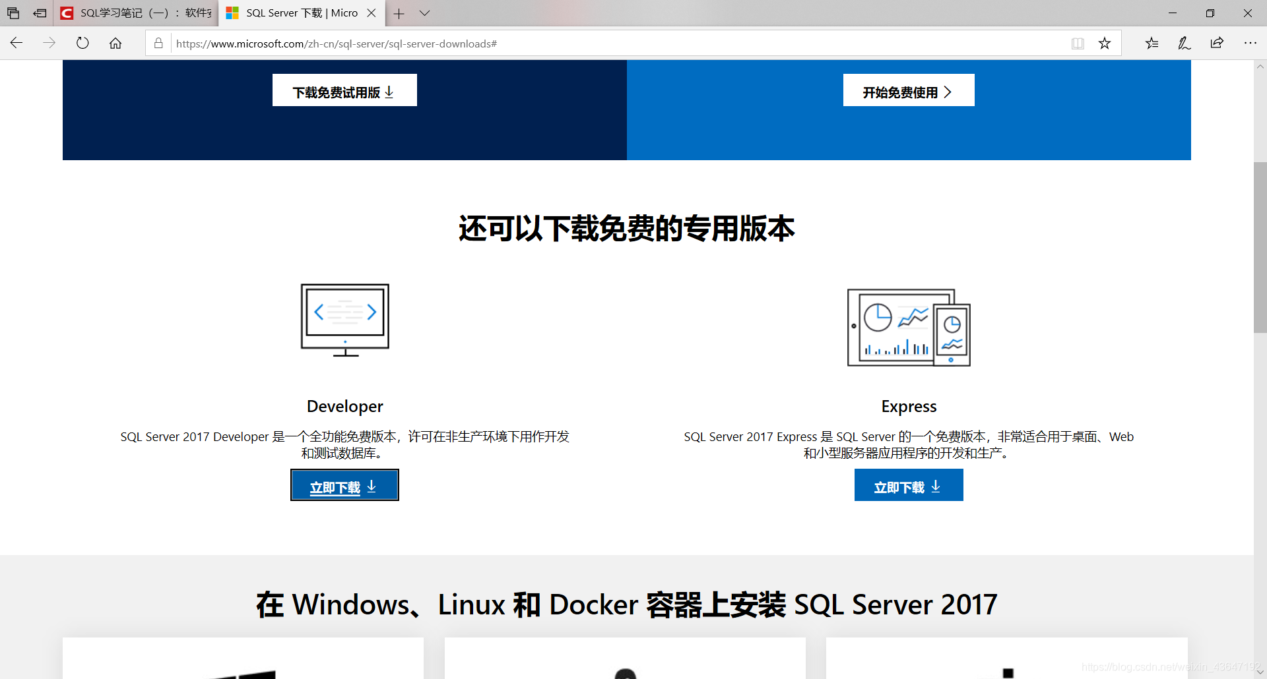Download Developer edition 立即下载 button
Image resolution: width=1267 pixels, height=679 pixels.
344,485
